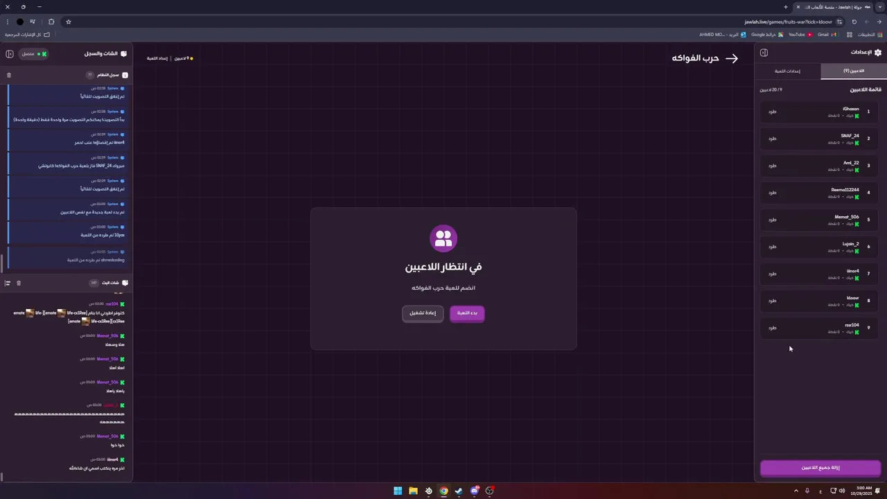Image resolution: width=887 pixels, height=499 pixels.
Task: Switch to the game settings tab
Action: (x=787, y=71)
